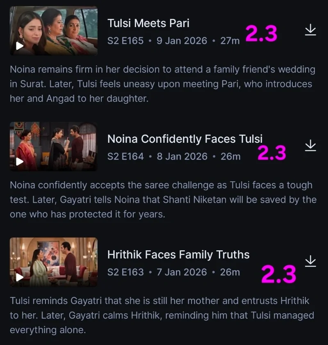This screenshot has width=328, height=345.
Task: Open the episode titled Tulsi Meets Pari
Action: click(148, 23)
